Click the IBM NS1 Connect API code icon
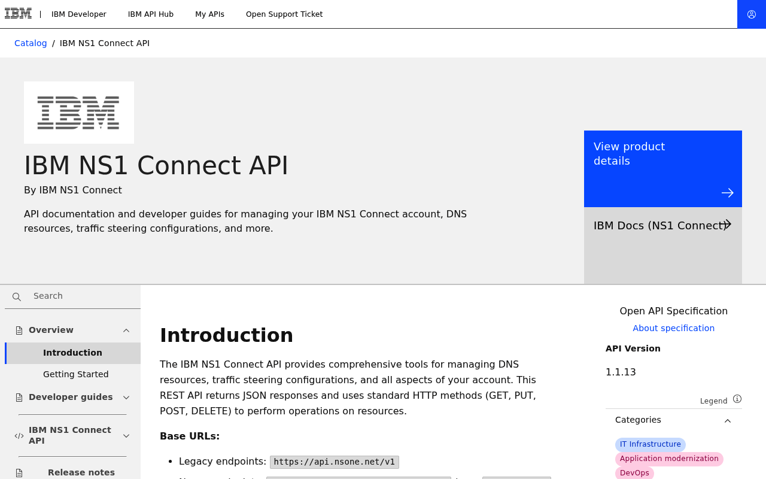This screenshot has width=766, height=479. [x=19, y=436]
